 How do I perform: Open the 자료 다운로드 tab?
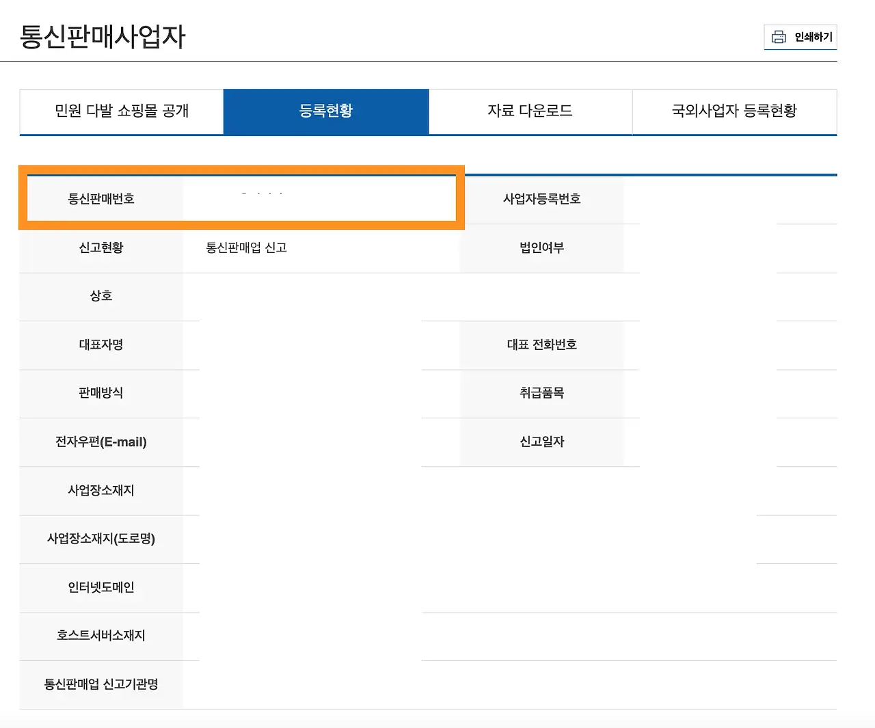(530, 111)
